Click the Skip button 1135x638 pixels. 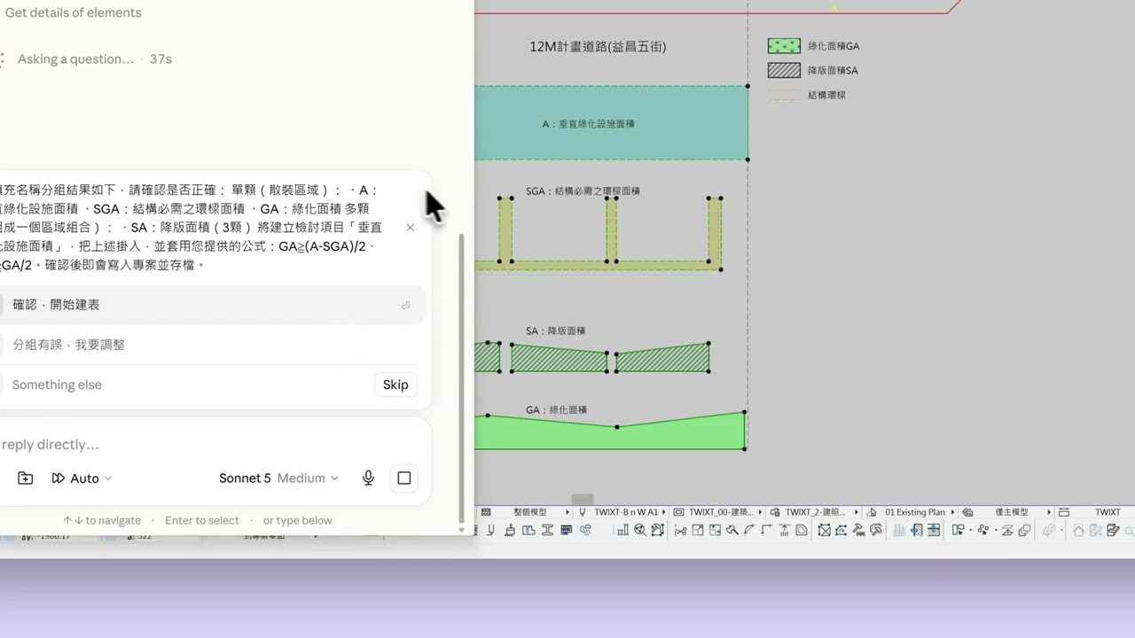pos(395,385)
